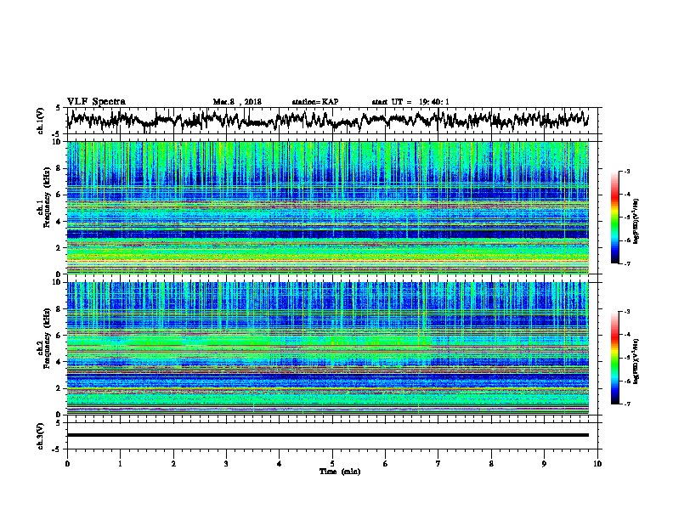Click the "10" tick on the time axis
Screen dimensions: 673x520
tap(597, 464)
